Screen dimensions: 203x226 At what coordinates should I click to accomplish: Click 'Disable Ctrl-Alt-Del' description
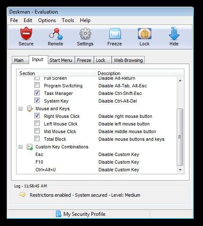click(118, 101)
